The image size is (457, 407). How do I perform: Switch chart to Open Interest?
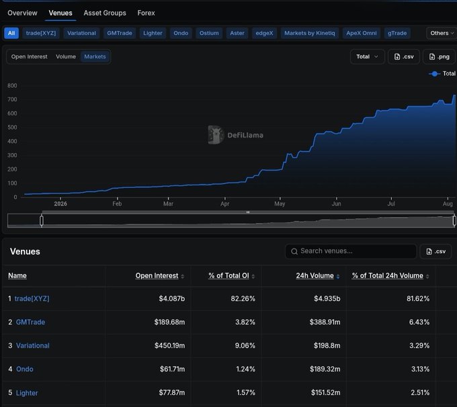pos(29,56)
